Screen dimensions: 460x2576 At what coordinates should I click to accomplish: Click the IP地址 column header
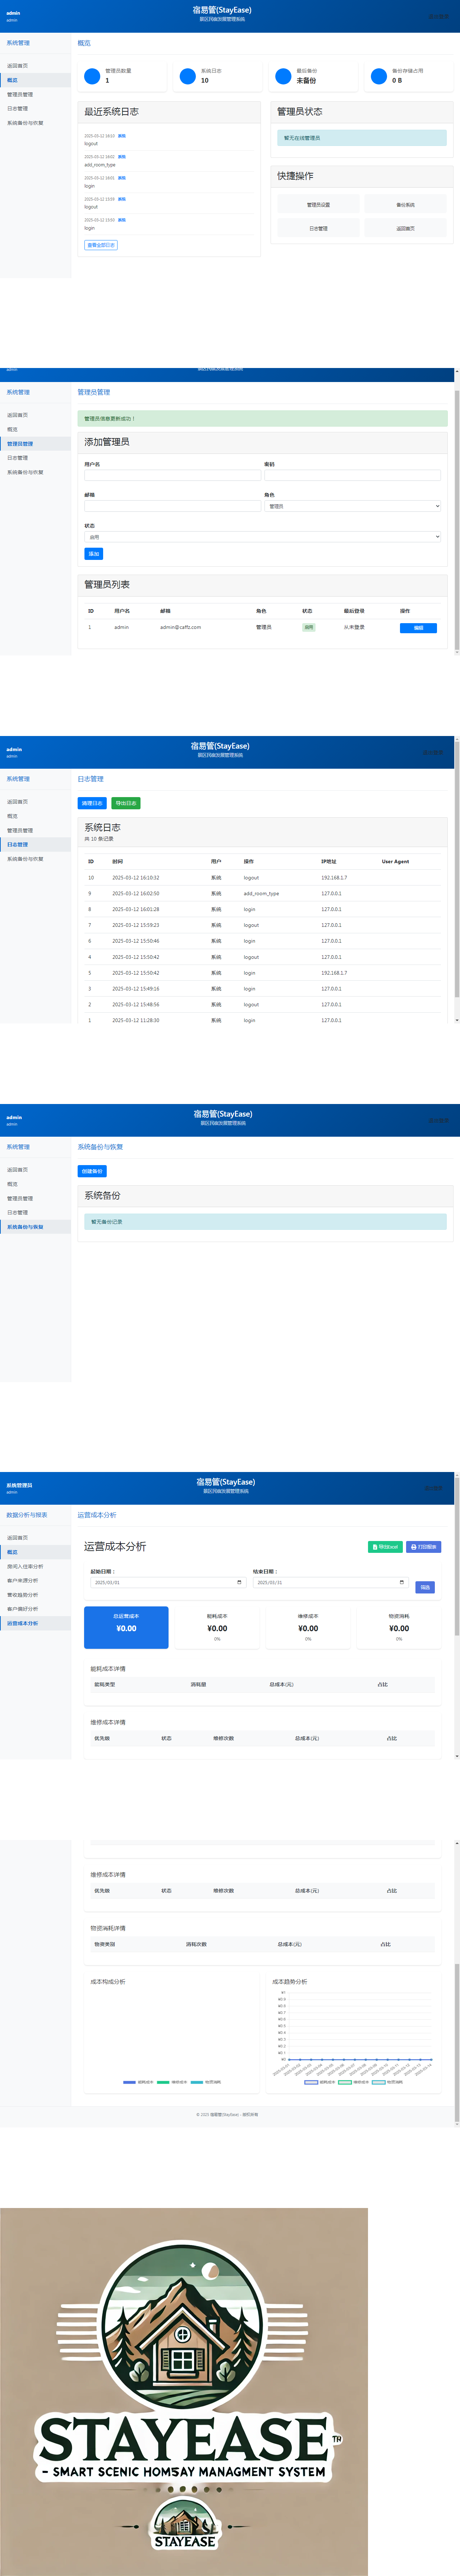point(328,861)
